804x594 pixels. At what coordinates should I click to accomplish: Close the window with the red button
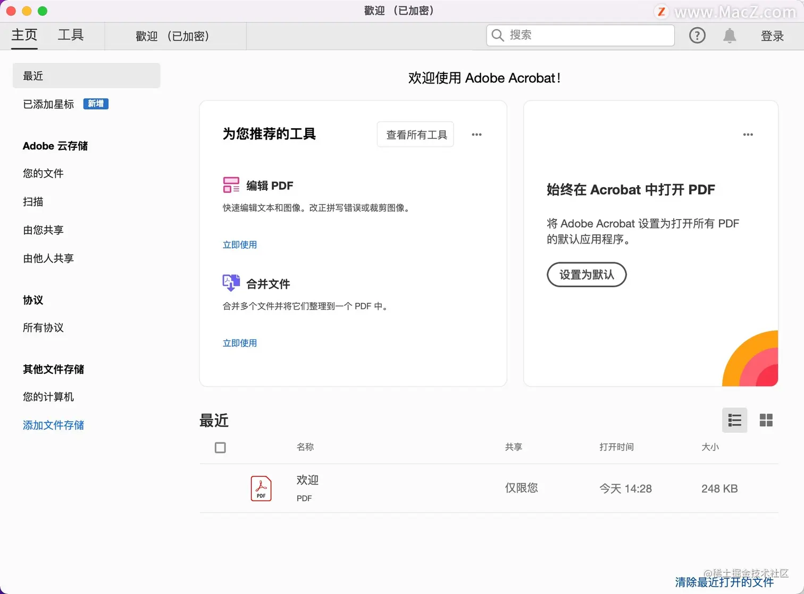11,11
